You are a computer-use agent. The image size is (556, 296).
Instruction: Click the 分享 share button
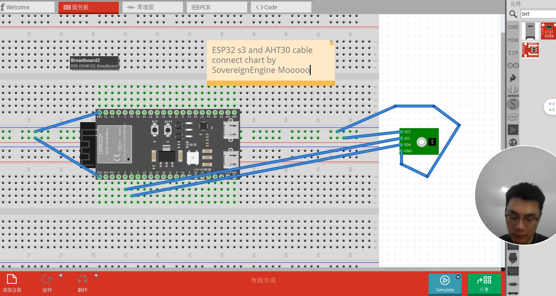coord(484,284)
